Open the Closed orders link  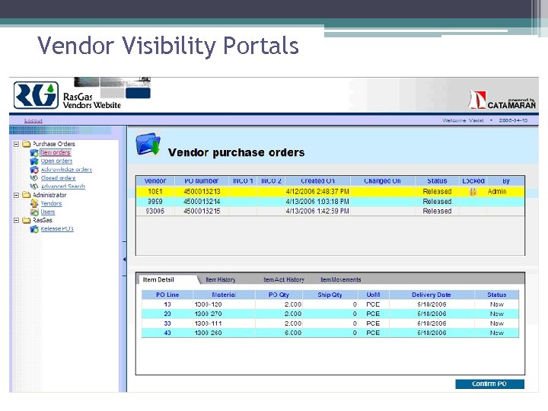pyautogui.click(x=58, y=178)
